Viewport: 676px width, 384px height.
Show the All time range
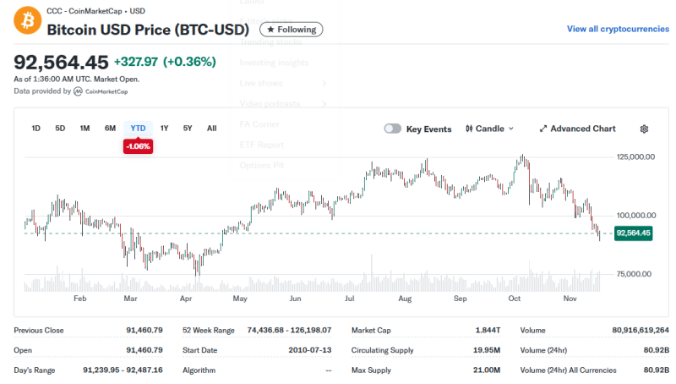[x=211, y=129]
